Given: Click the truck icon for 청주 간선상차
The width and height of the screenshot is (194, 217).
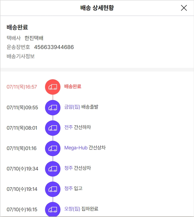Looking at the screenshot, I should [x=53, y=169].
